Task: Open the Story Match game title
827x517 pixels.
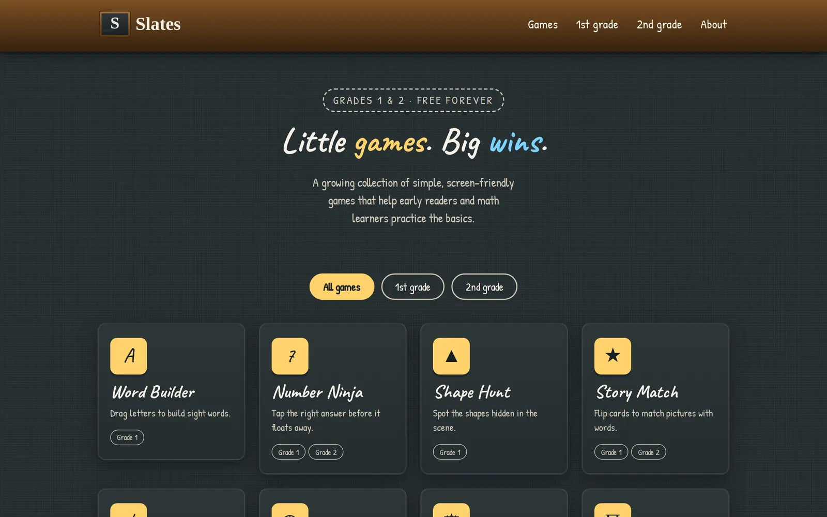Action: 637,392
